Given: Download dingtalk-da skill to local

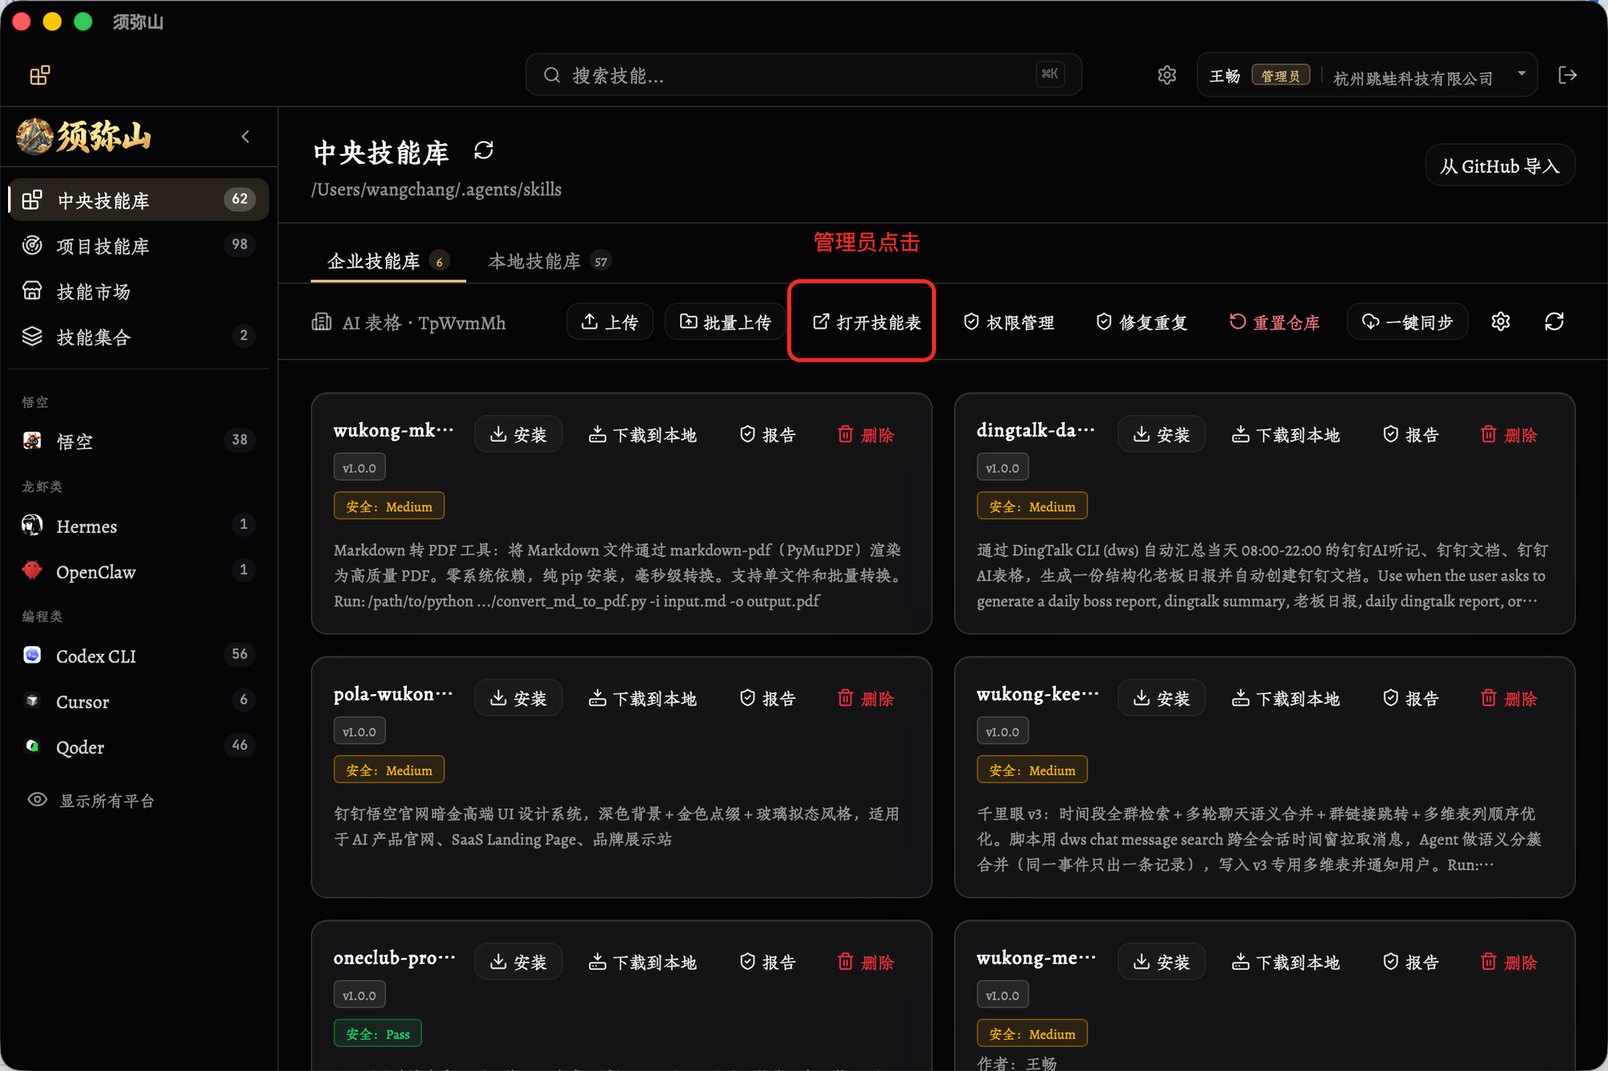Looking at the screenshot, I should click(1286, 435).
